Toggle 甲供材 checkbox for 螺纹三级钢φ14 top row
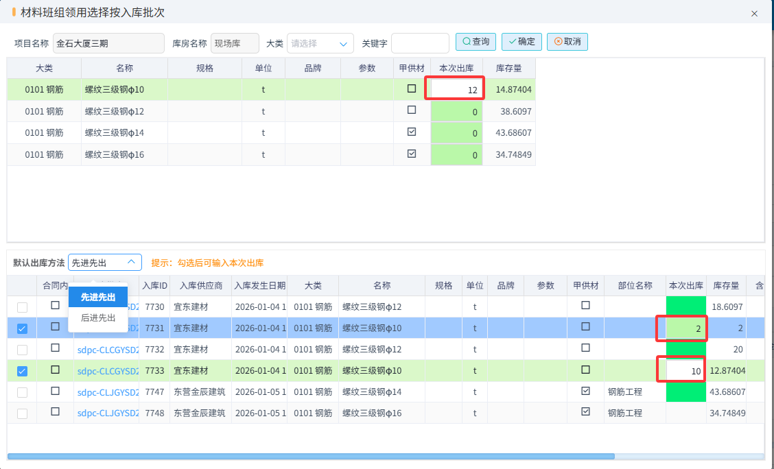This screenshot has width=774, height=469. coord(412,132)
